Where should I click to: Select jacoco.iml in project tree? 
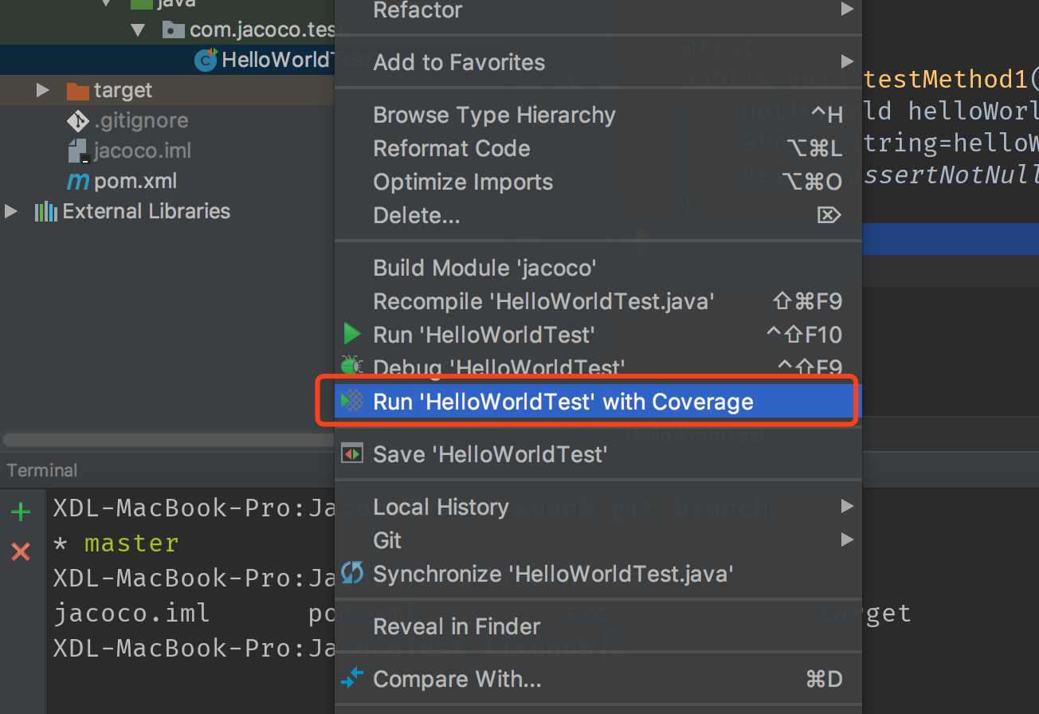(143, 151)
